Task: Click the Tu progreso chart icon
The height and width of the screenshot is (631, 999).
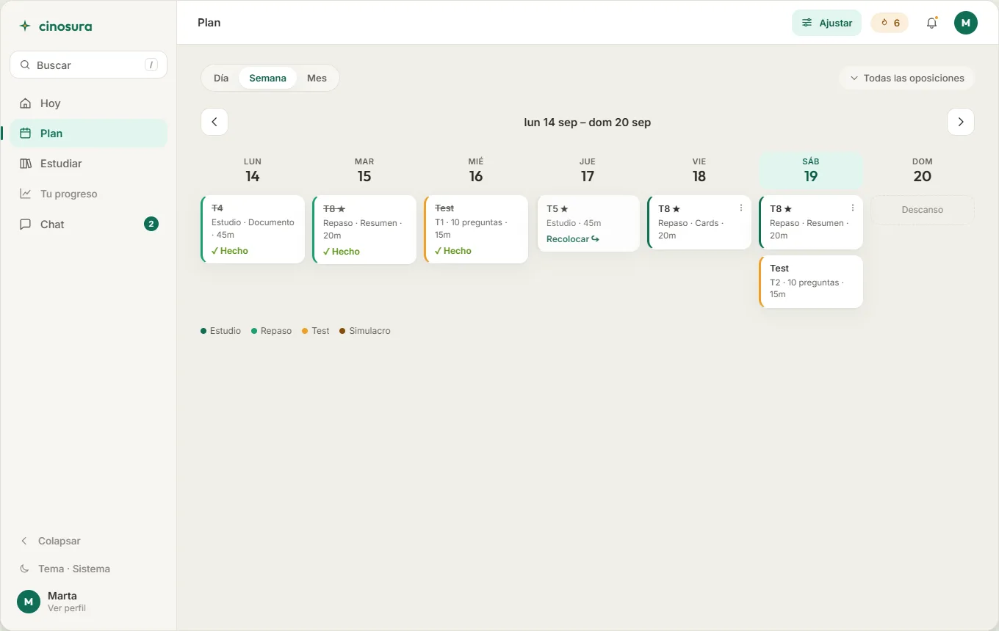Action: tap(26, 194)
